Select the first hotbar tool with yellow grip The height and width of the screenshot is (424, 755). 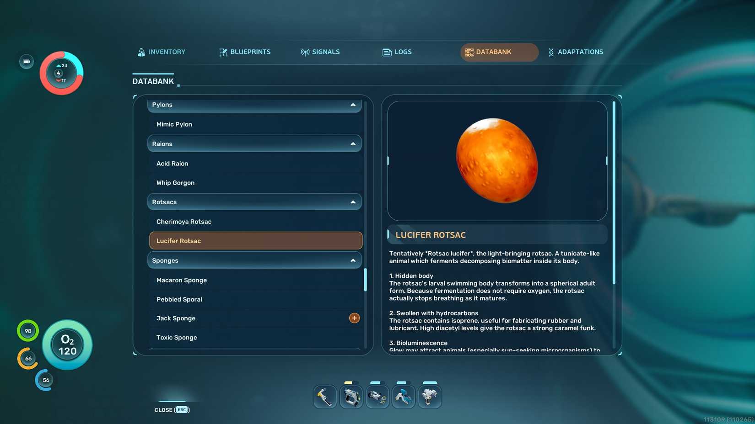pos(325,397)
